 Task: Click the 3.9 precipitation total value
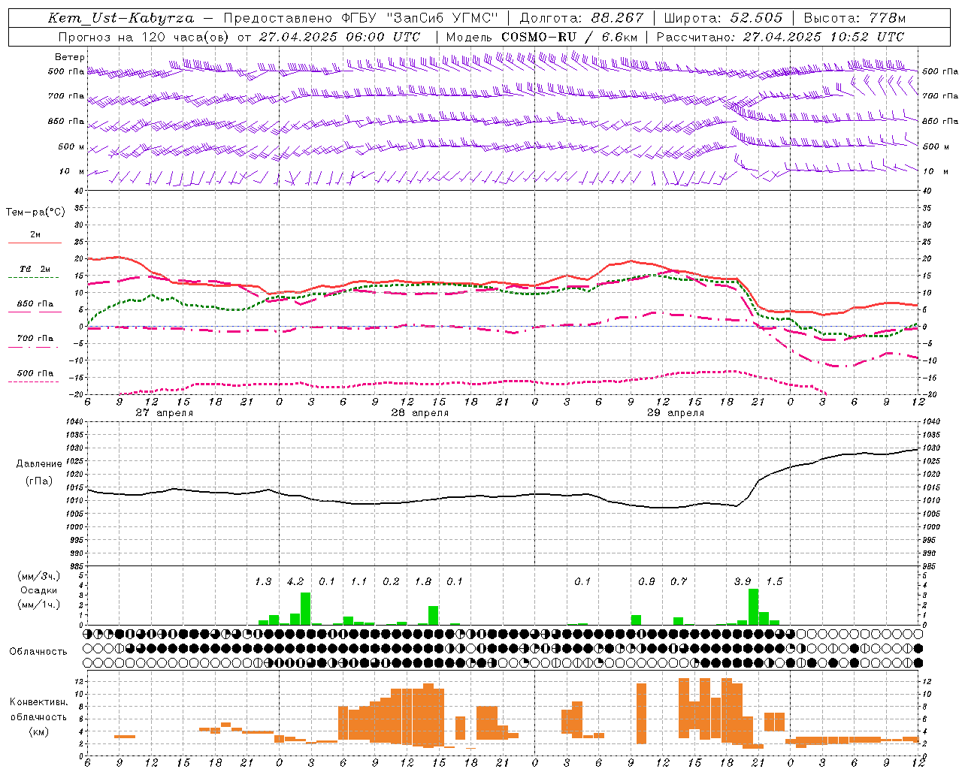(743, 581)
